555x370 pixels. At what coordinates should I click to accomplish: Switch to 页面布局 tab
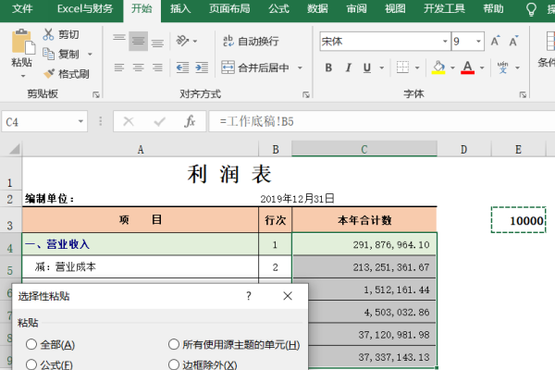(x=229, y=8)
